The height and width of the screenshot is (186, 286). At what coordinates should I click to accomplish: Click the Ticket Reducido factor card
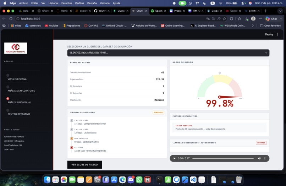[x=219, y=127]
